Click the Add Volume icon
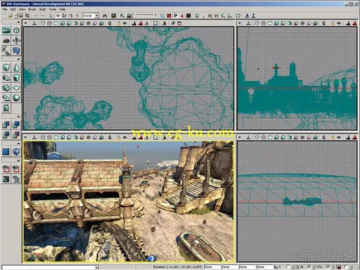 point(16,152)
